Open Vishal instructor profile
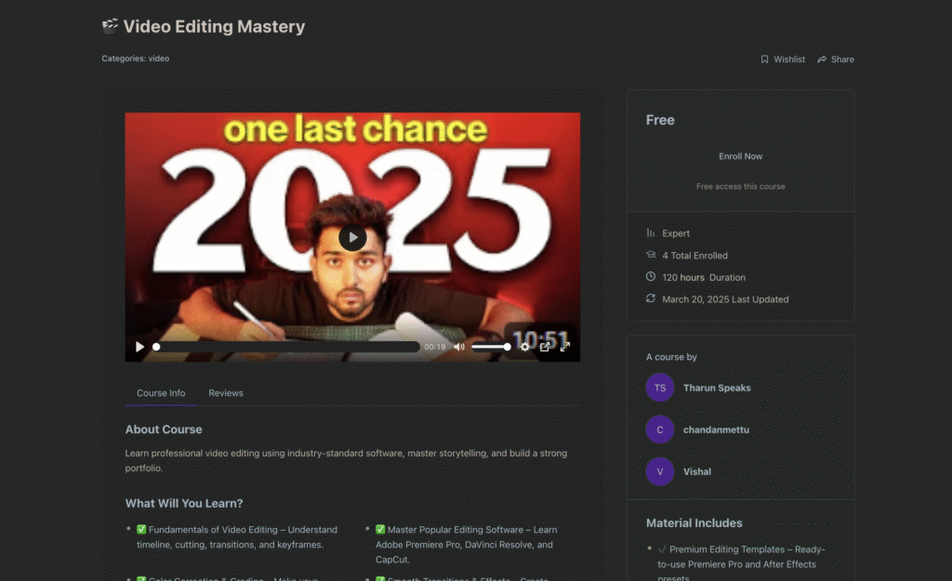 (x=697, y=471)
